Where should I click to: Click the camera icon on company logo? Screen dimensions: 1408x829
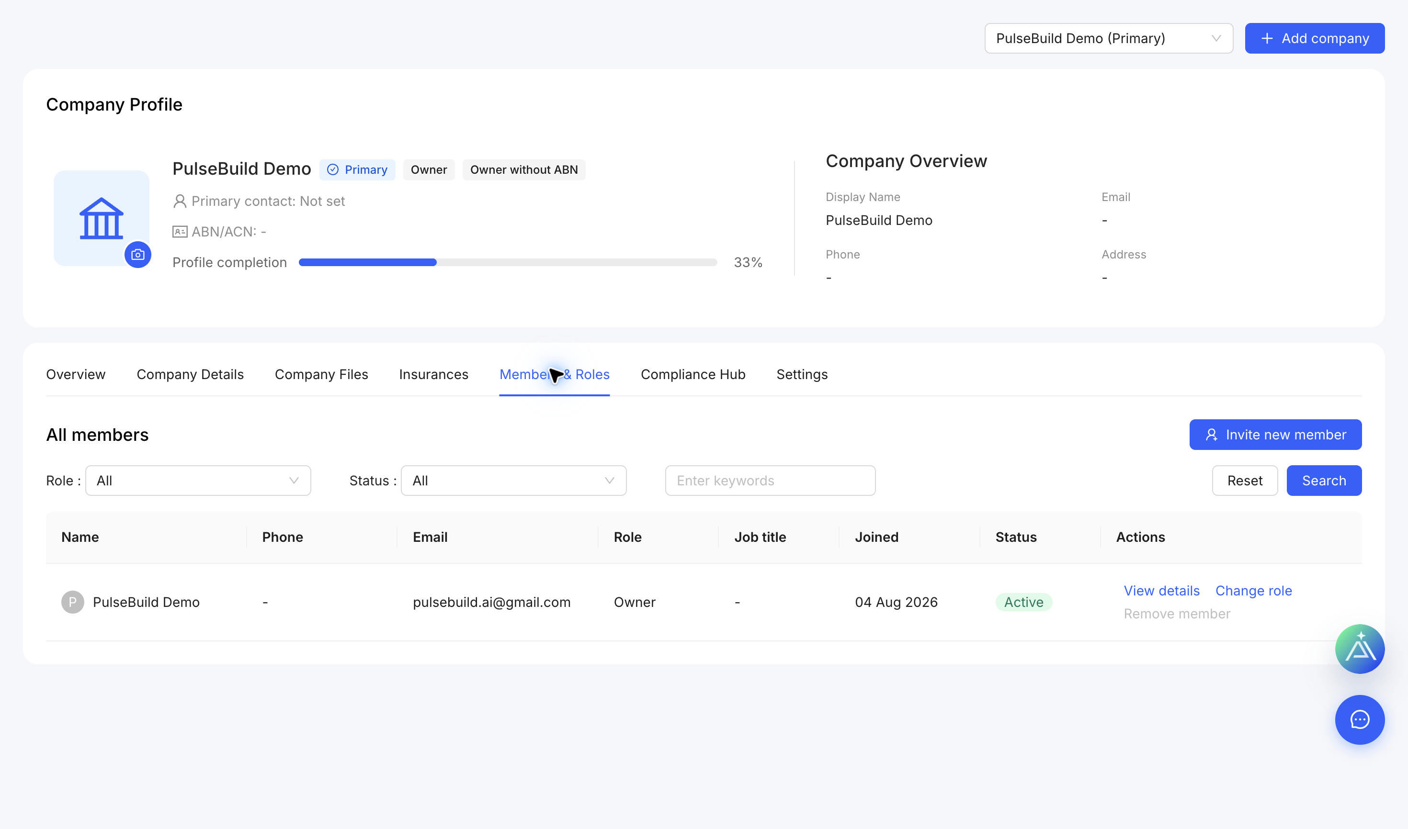[x=137, y=255]
